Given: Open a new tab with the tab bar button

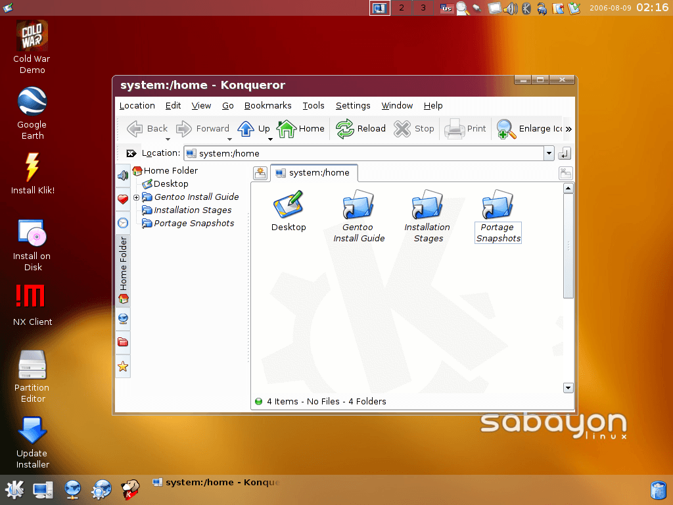Looking at the screenshot, I should [260, 173].
